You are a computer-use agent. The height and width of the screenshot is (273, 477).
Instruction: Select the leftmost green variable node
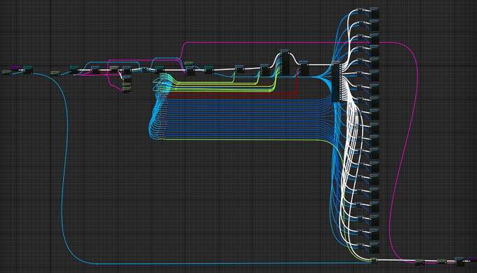pos(7,72)
